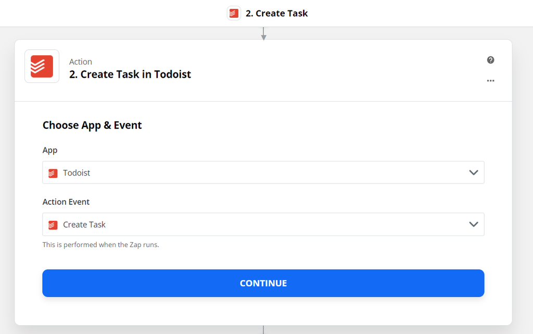This screenshot has height=334, width=533.
Task: Expand the App dropdown chevron
Action: [x=473, y=172]
